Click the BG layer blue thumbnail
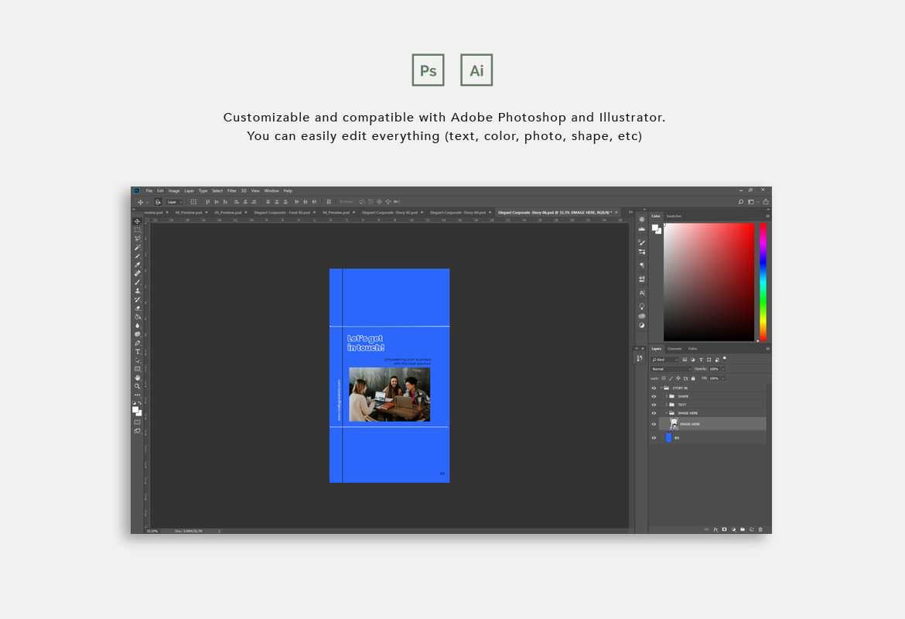 pyautogui.click(x=669, y=438)
